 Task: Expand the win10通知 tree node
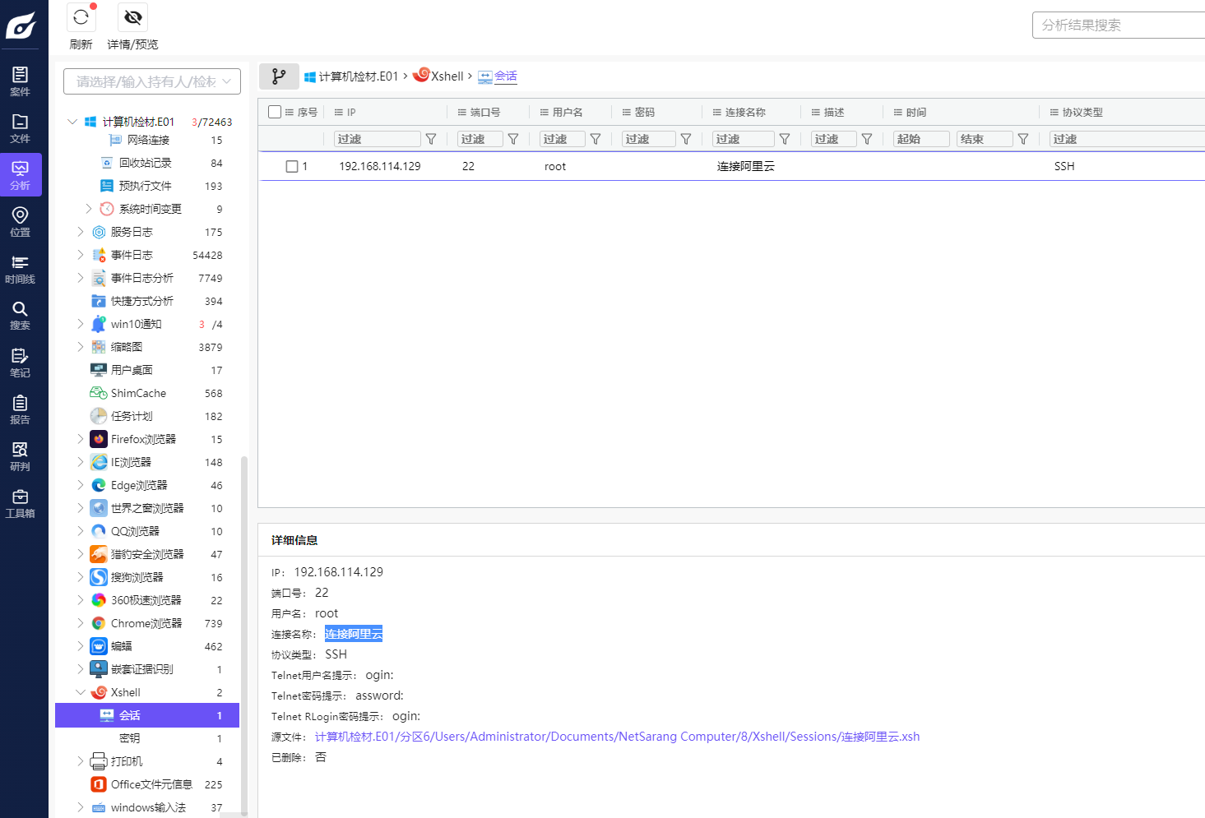81,324
